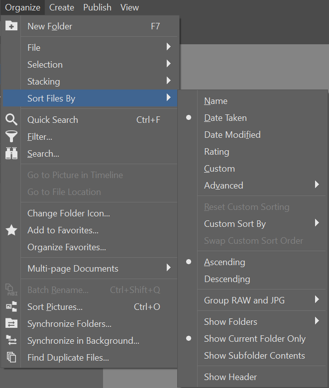The image size is (329, 388).
Task: Sort files by Date Modified
Action: pos(232,135)
